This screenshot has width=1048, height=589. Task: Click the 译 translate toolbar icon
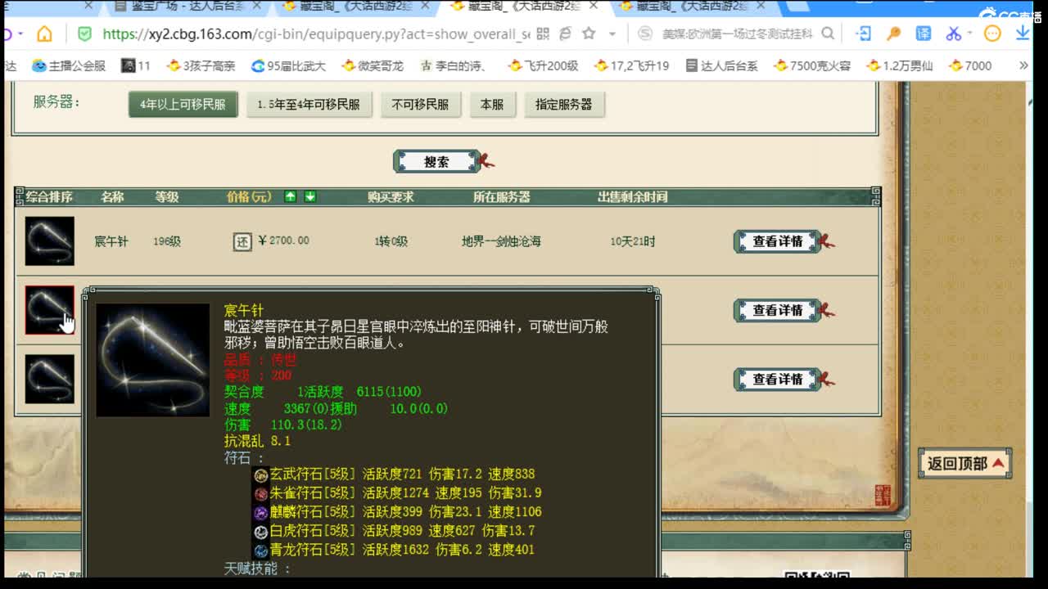click(924, 34)
